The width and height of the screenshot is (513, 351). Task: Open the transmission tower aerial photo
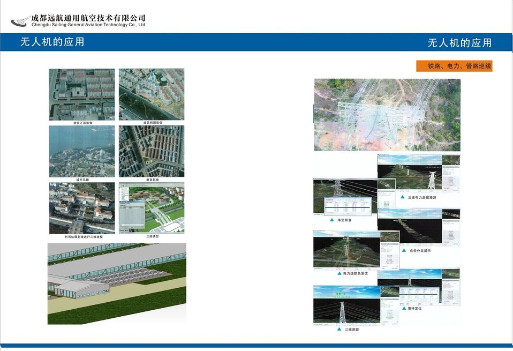tap(387, 115)
